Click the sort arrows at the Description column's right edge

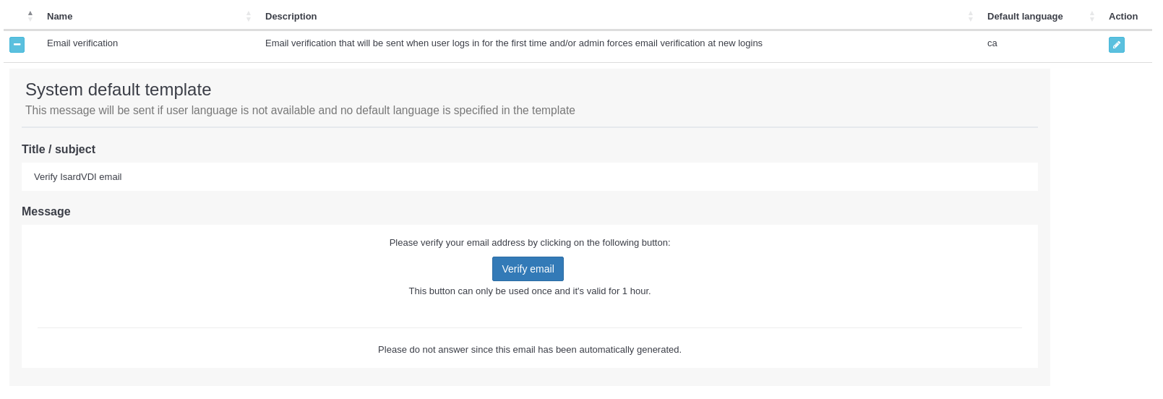(970, 16)
